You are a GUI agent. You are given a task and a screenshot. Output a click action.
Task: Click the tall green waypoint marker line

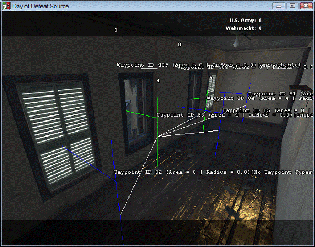click(x=157, y=132)
